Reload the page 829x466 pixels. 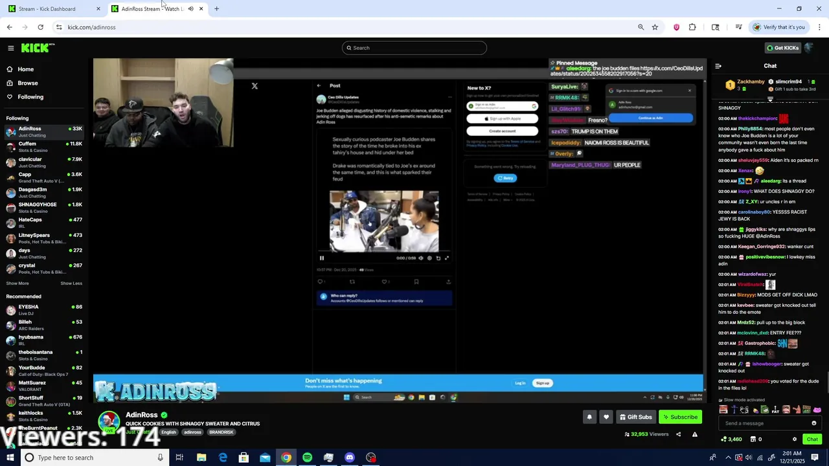(40, 27)
